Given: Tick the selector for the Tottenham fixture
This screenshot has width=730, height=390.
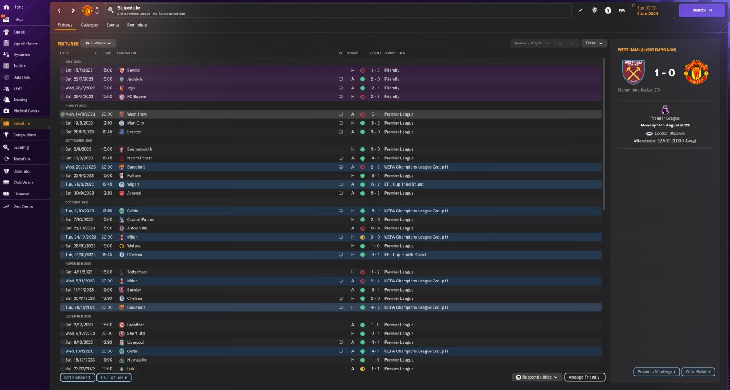Looking at the screenshot, I should pos(63,272).
